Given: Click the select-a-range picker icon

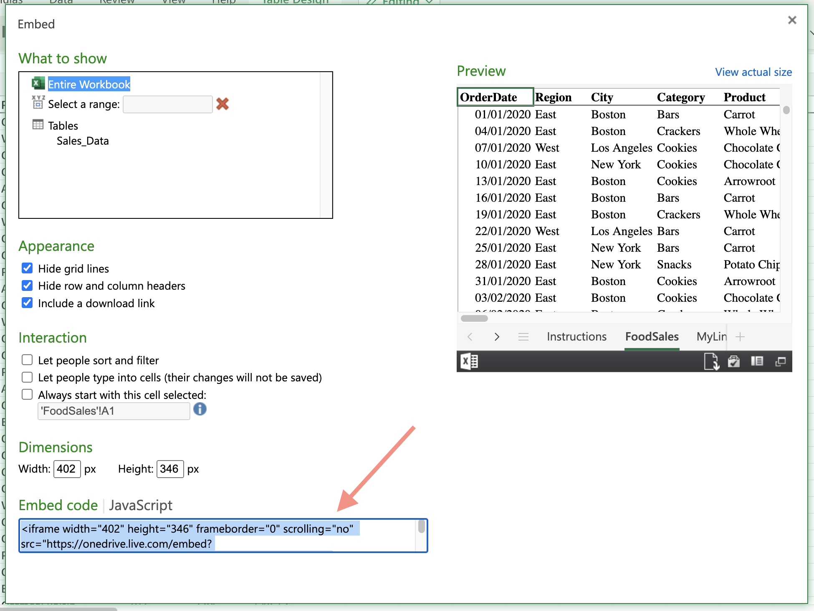Looking at the screenshot, I should tap(38, 102).
